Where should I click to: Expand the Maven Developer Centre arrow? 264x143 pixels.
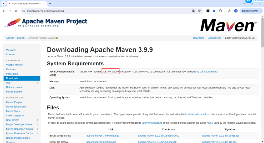point(38,133)
